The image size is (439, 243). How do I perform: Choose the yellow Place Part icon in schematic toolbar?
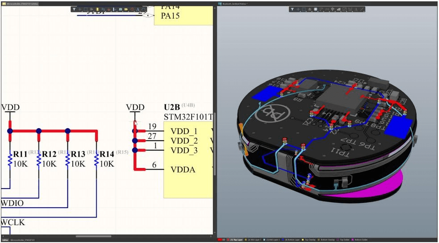pyautogui.click(x=97, y=9)
